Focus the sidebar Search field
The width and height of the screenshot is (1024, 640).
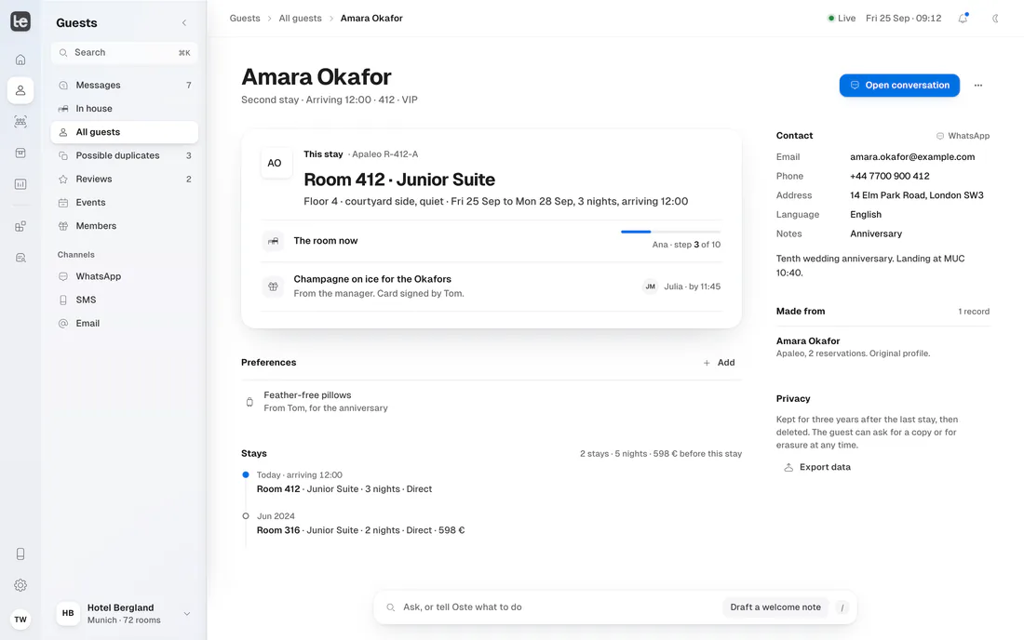click(124, 53)
